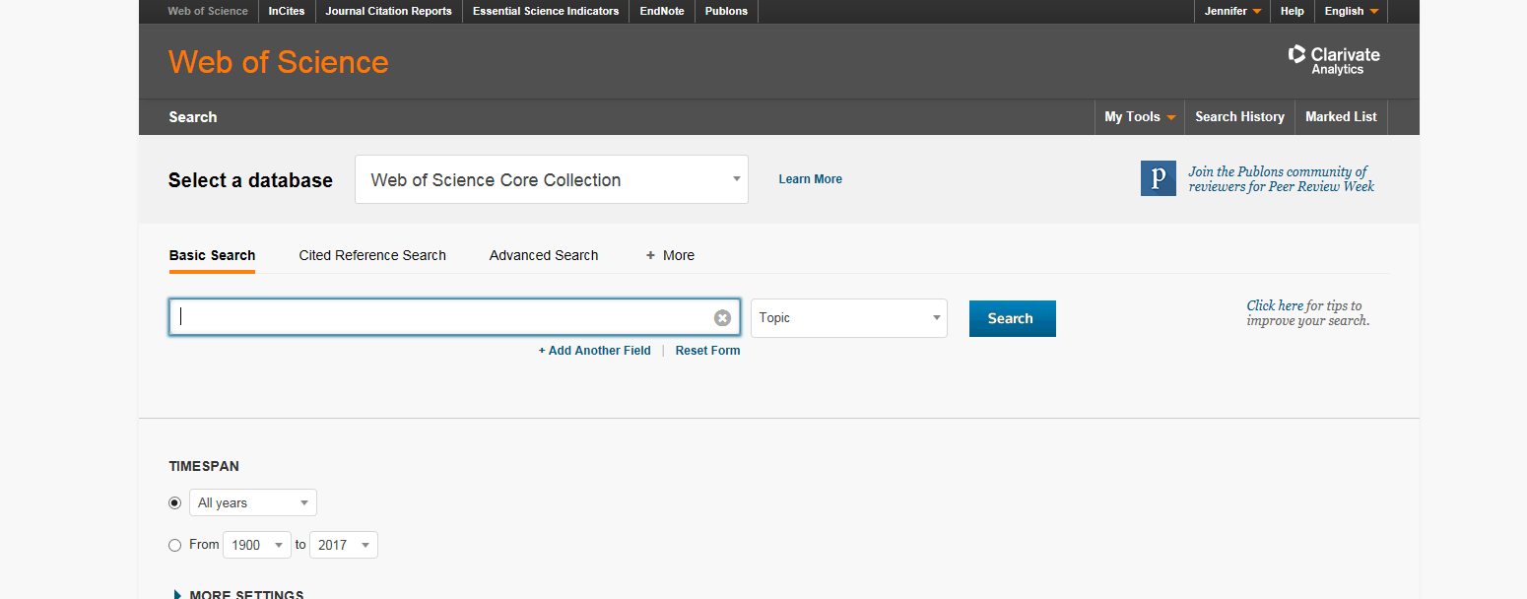The width and height of the screenshot is (1527, 599).
Task: Open the 1900 start year dropdown
Action: pyautogui.click(x=257, y=545)
